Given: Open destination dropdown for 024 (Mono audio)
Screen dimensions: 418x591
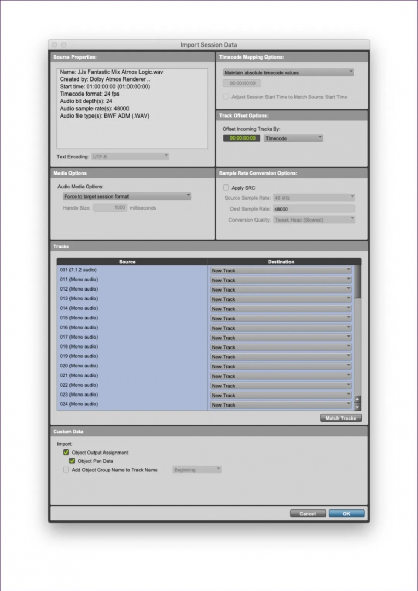Looking at the screenshot, I should 281,405.
